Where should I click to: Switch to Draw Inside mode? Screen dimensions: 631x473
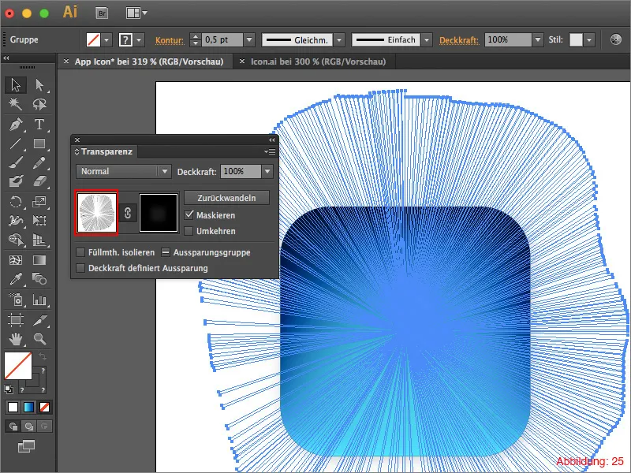point(44,426)
